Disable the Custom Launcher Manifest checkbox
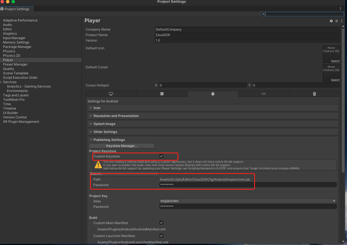This screenshot has width=347, height=245. tap(161, 236)
